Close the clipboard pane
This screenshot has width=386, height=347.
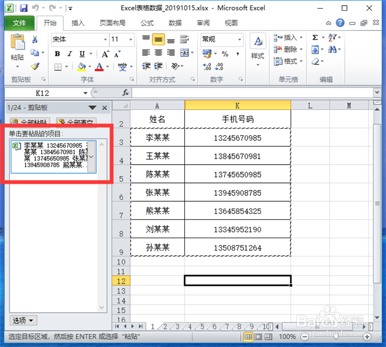[105, 108]
